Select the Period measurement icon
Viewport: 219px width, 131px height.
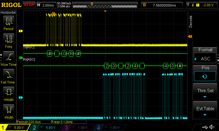8,22
